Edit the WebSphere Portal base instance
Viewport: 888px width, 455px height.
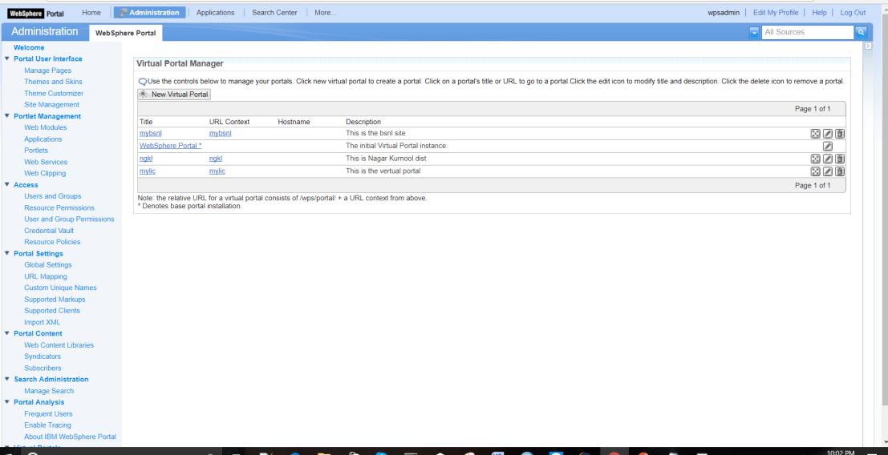tap(828, 147)
